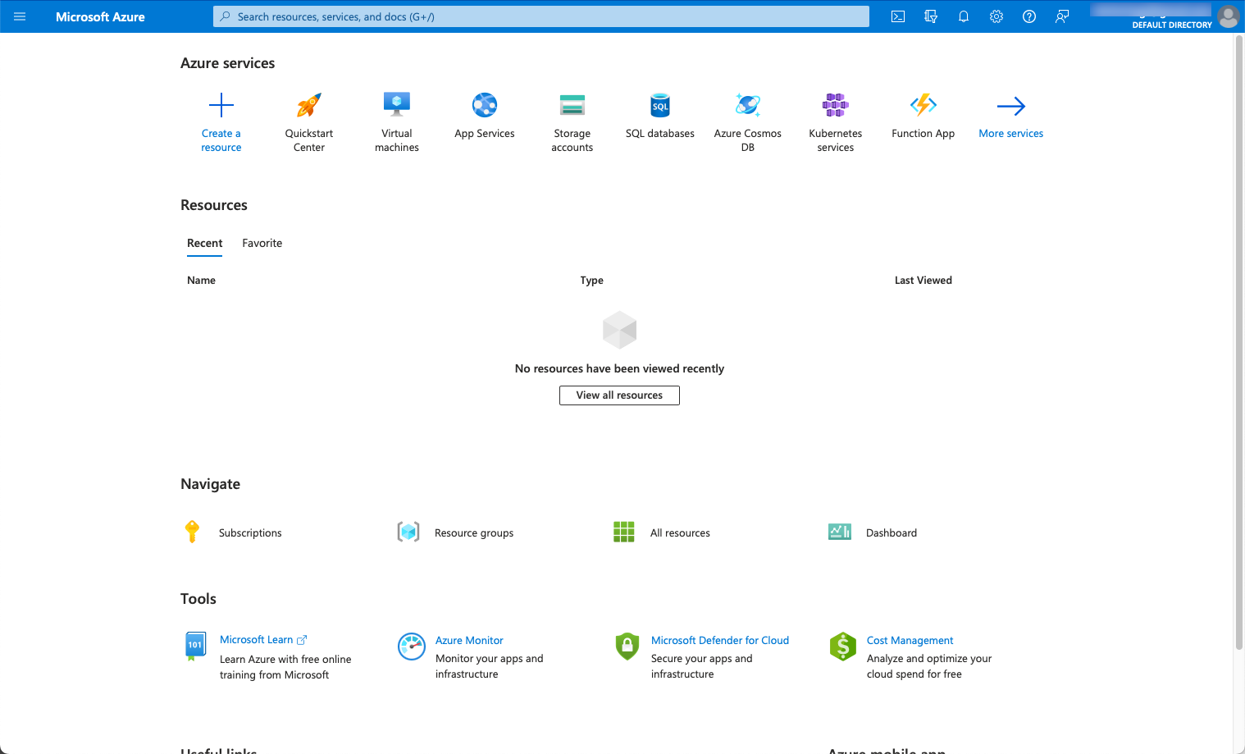
Task: Open the notifications bell
Action: pos(964,16)
